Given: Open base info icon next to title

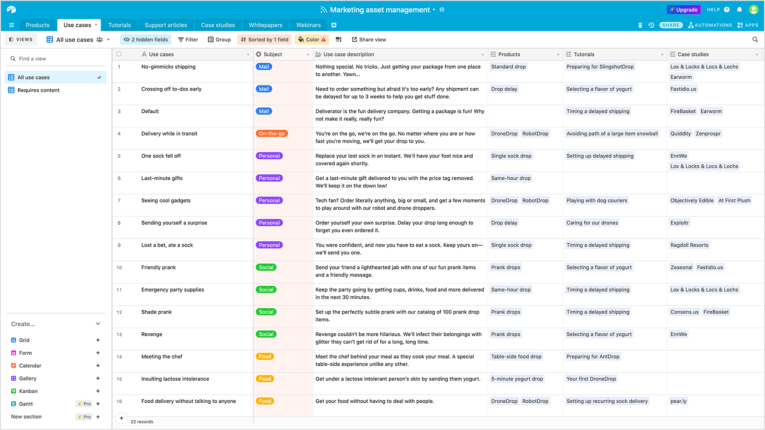Looking at the screenshot, I should click(442, 10).
